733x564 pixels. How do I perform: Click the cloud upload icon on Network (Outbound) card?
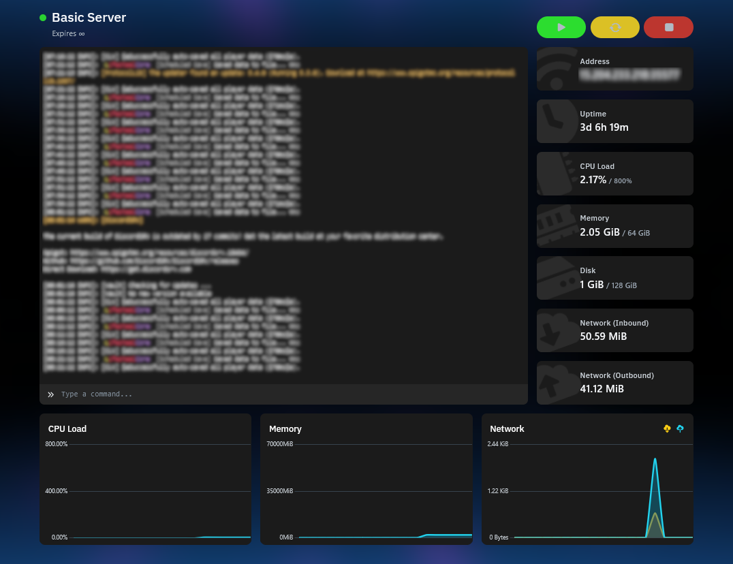click(x=553, y=383)
